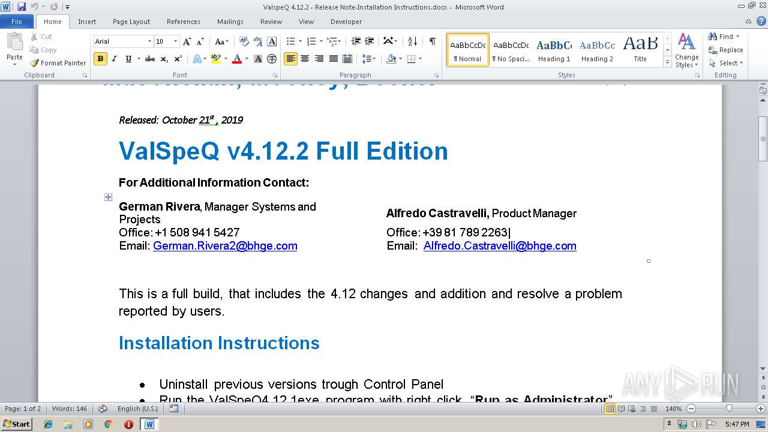Screen dimensions: 768x432
Task: Toggle underline formatting
Action: coord(128,59)
